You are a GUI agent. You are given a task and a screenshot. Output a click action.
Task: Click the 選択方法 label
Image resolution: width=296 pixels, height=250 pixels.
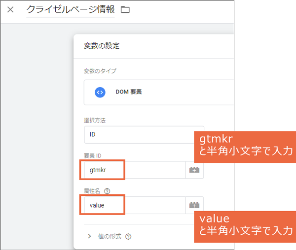click(95, 120)
